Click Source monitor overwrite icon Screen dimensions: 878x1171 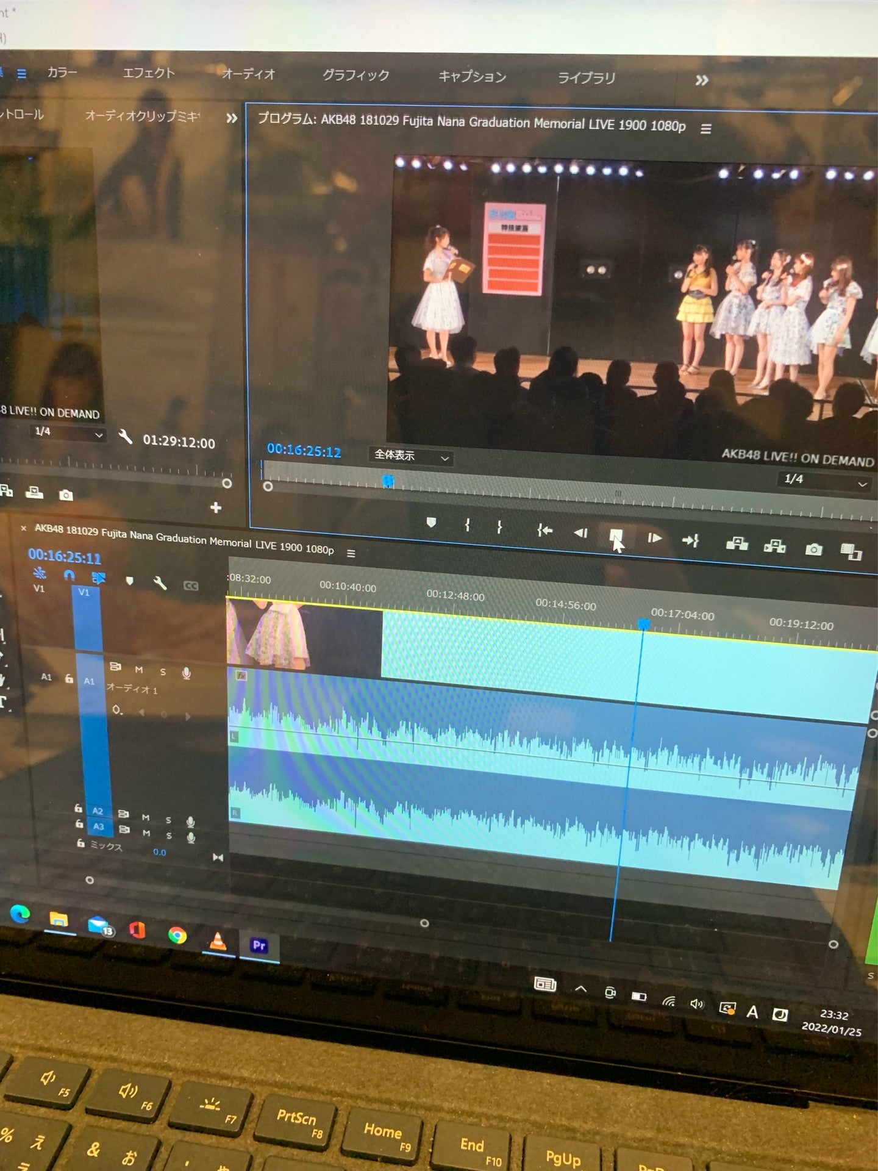pos(34,492)
